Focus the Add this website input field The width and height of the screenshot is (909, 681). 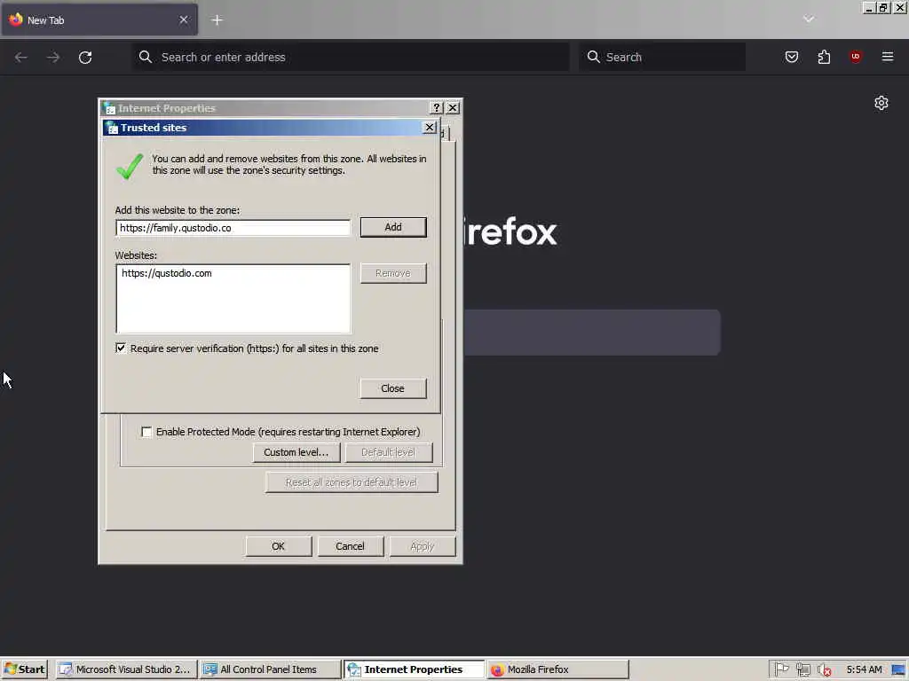233,228
